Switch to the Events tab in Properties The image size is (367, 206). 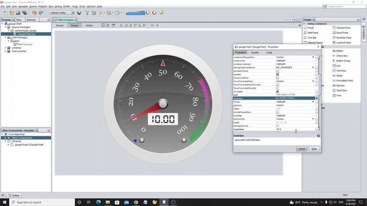click(x=255, y=53)
